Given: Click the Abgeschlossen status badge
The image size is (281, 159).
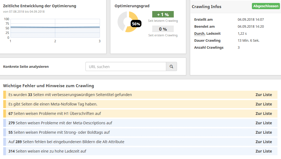Looking at the screenshot, I should (266, 6).
